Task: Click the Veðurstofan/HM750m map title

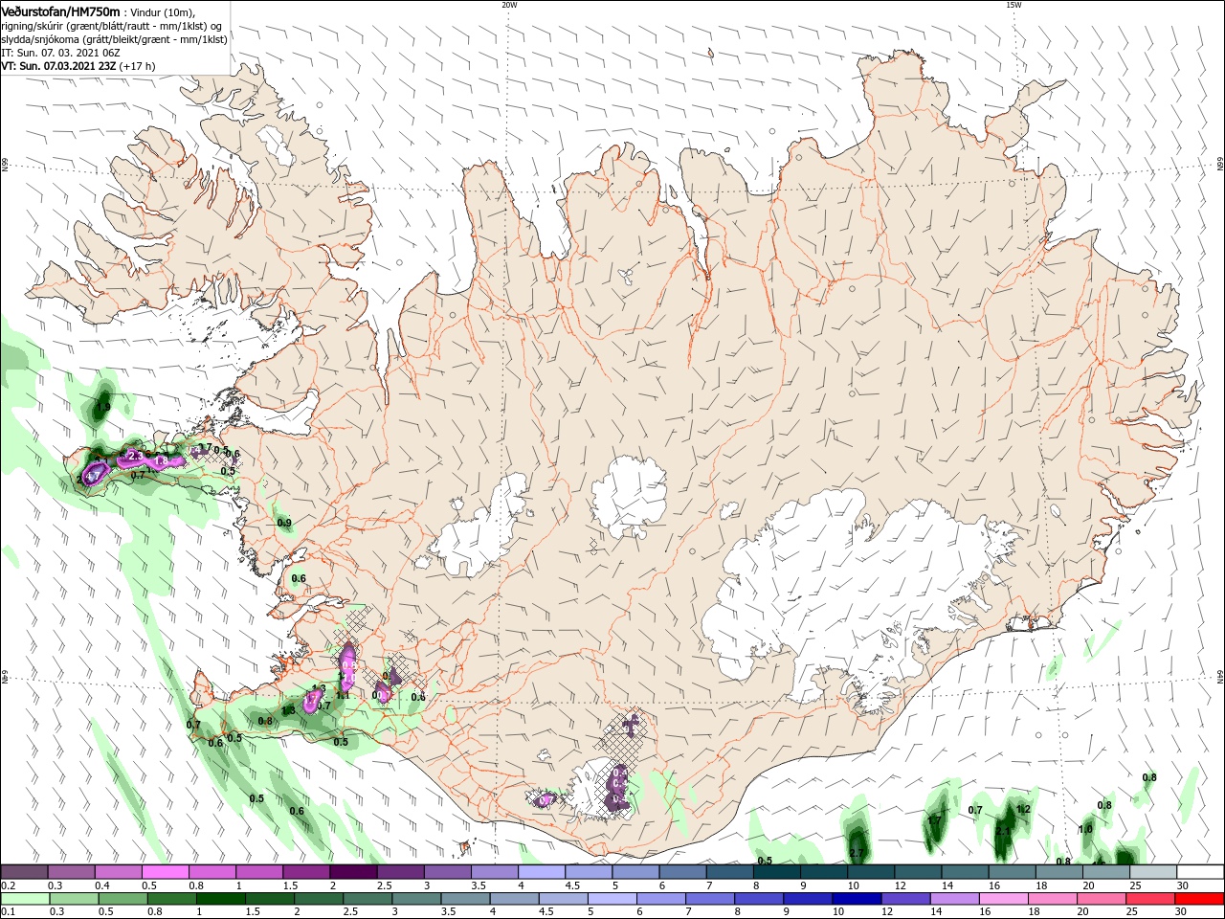Action: tap(60, 11)
